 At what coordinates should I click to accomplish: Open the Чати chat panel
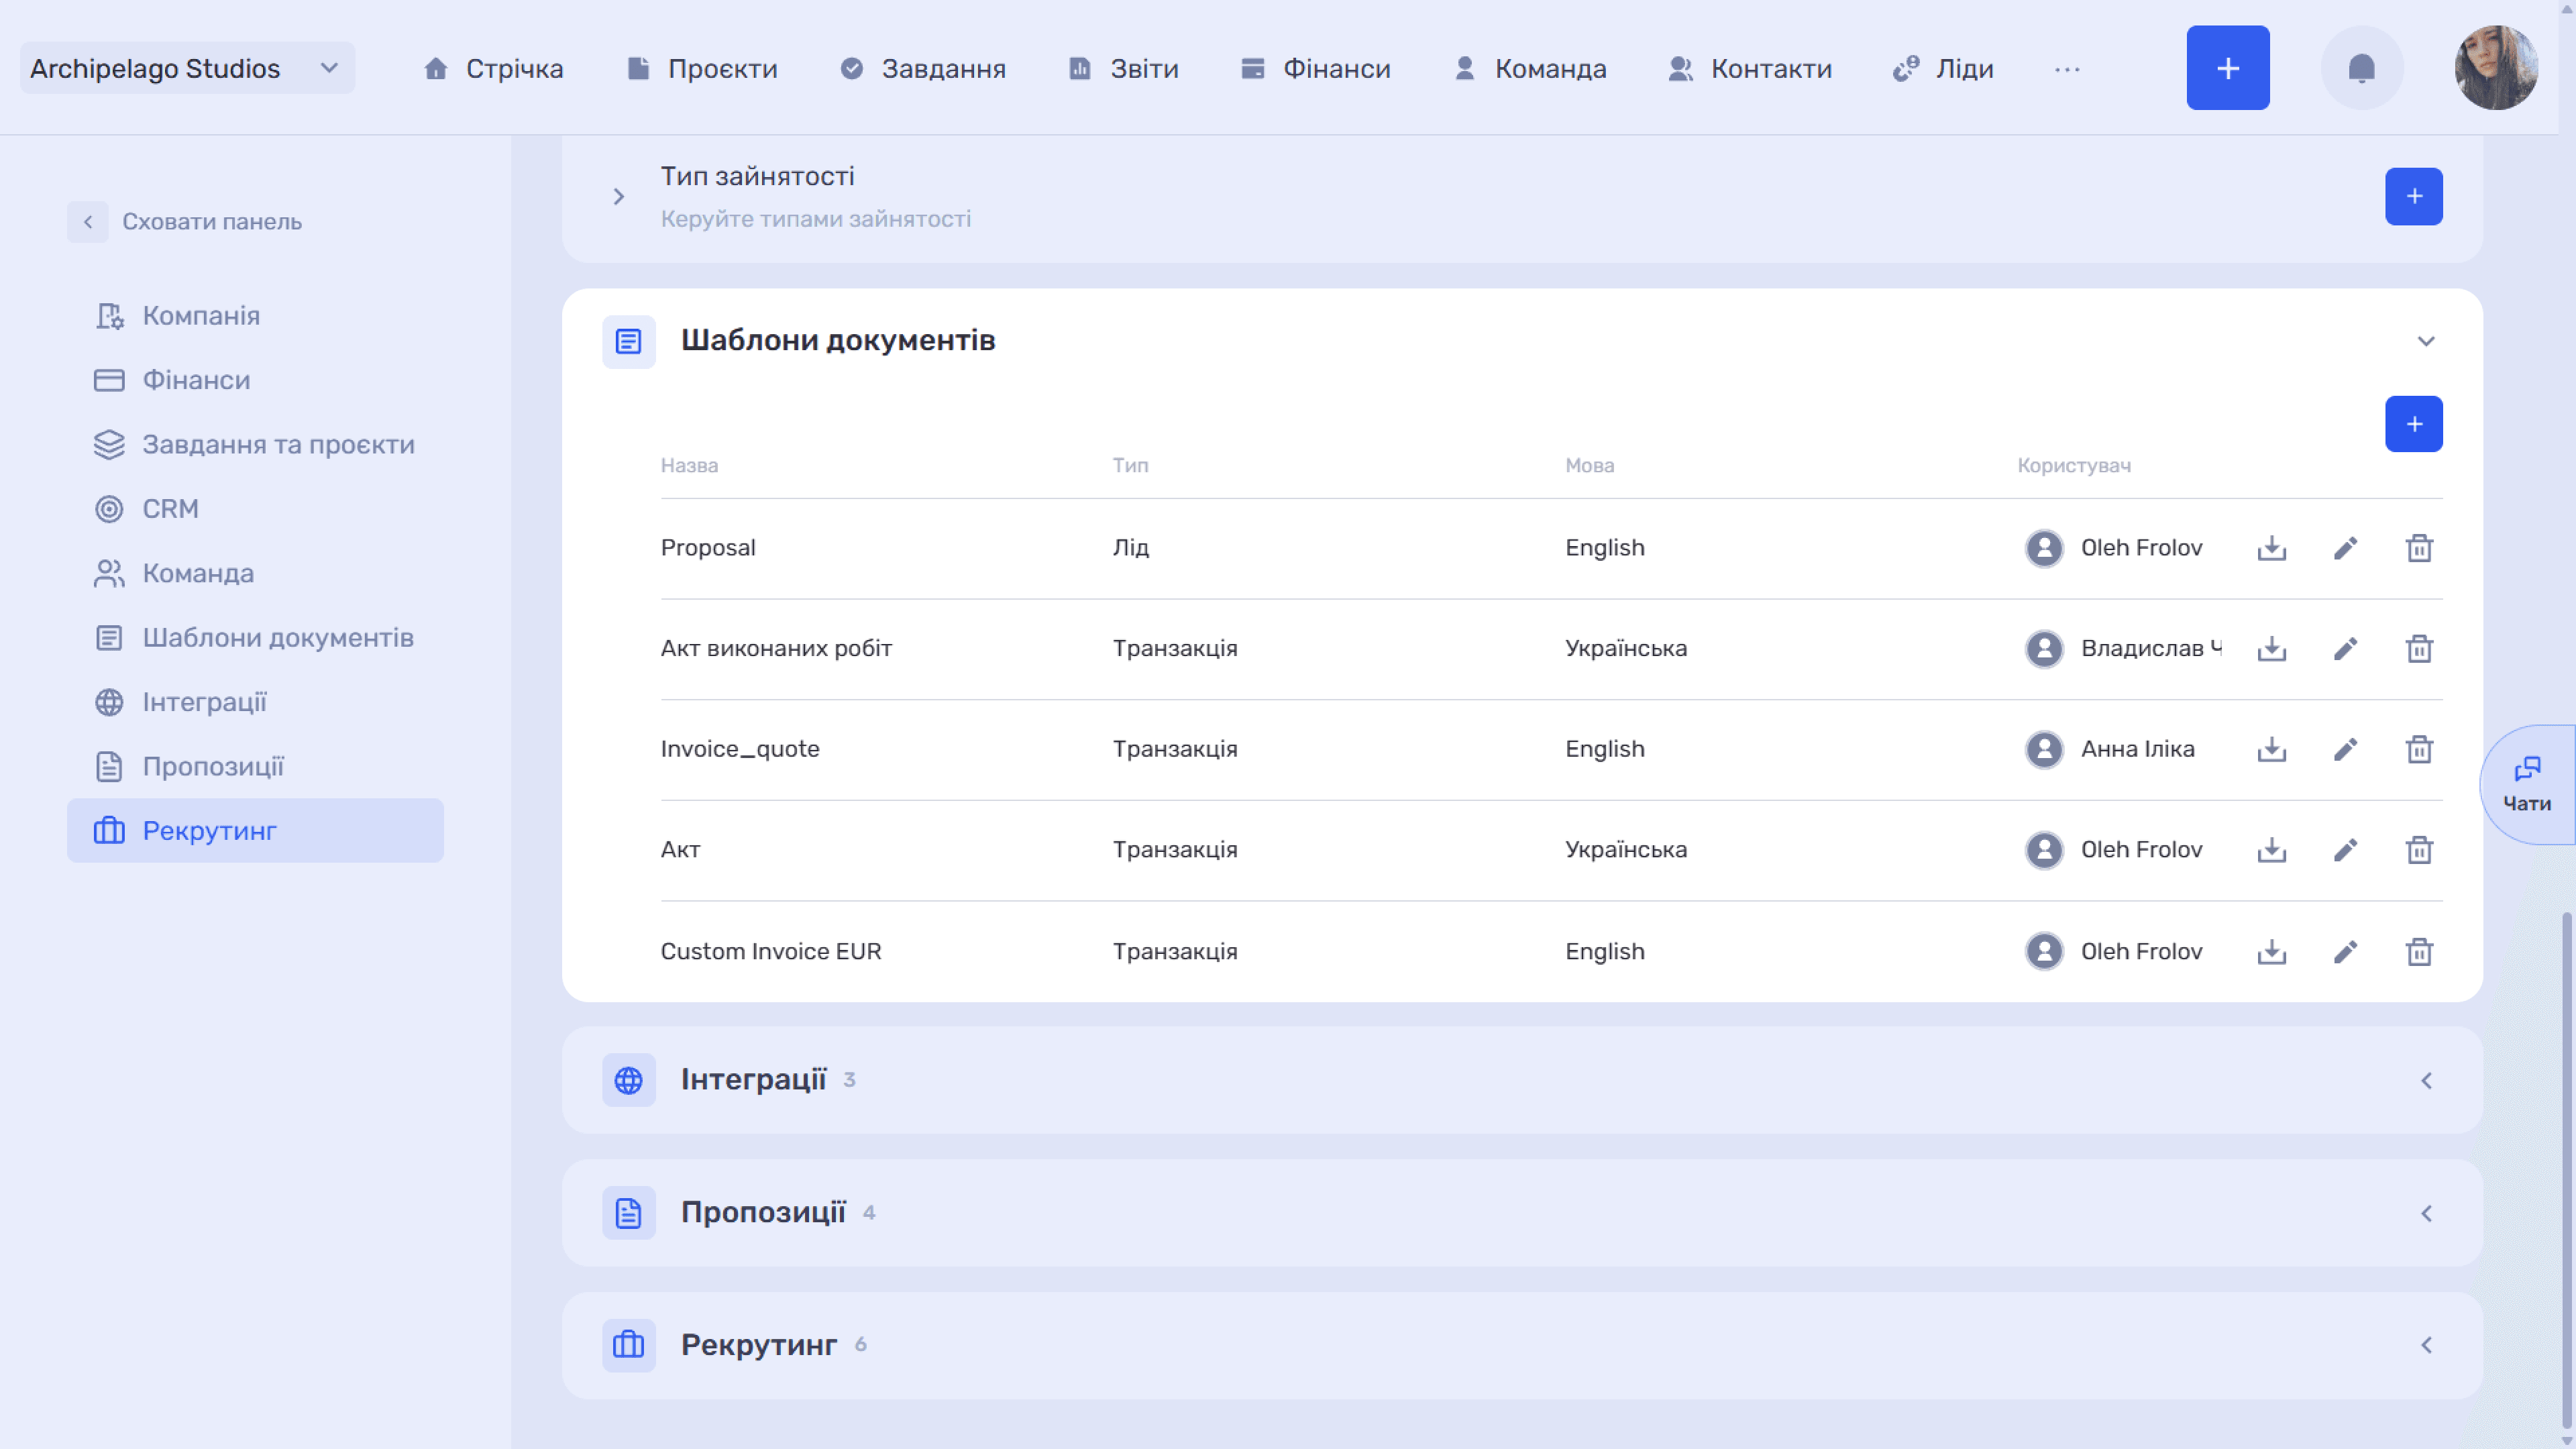2527,785
